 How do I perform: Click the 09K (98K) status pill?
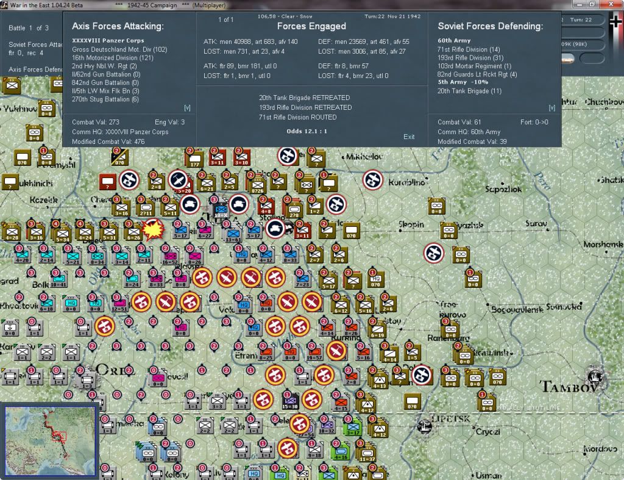pos(582,44)
